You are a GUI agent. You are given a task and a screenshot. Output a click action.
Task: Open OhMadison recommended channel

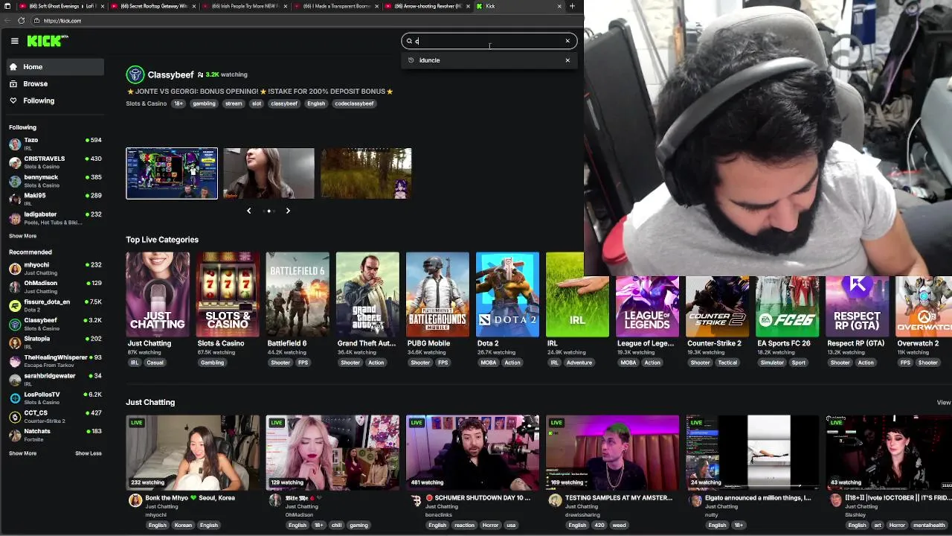coord(56,287)
